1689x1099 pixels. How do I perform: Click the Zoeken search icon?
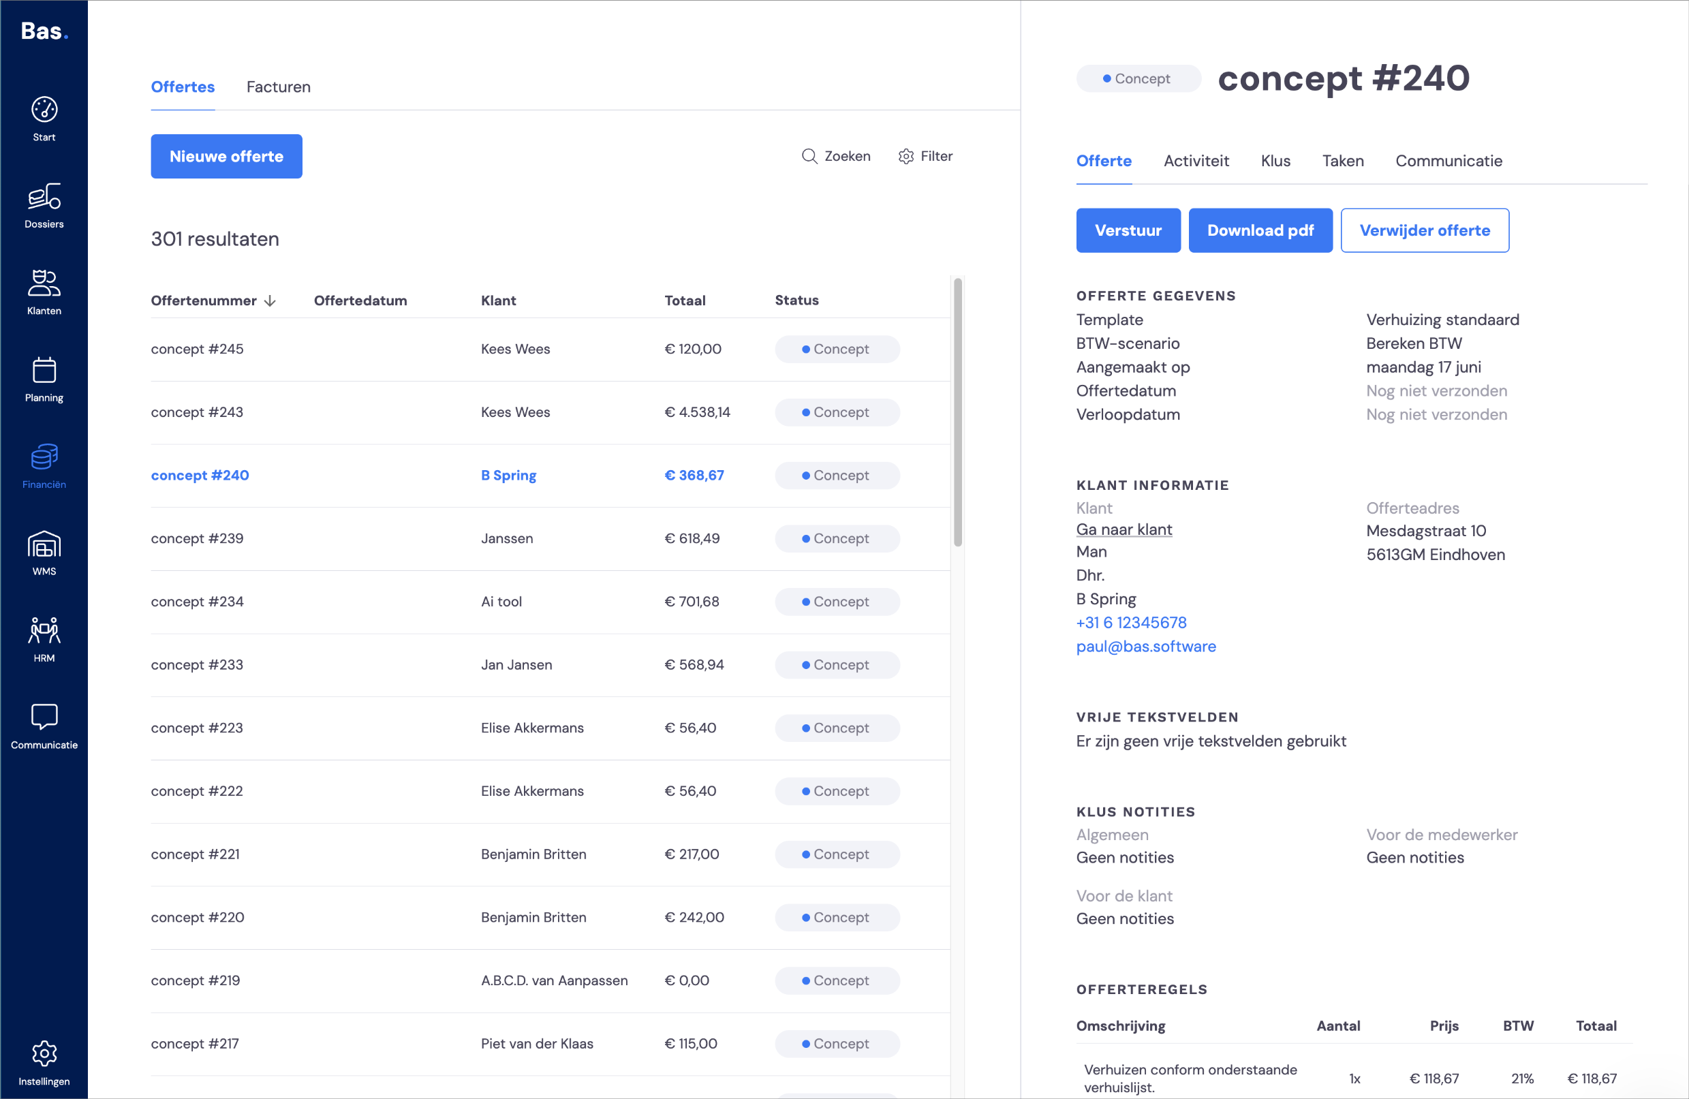pyautogui.click(x=809, y=156)
